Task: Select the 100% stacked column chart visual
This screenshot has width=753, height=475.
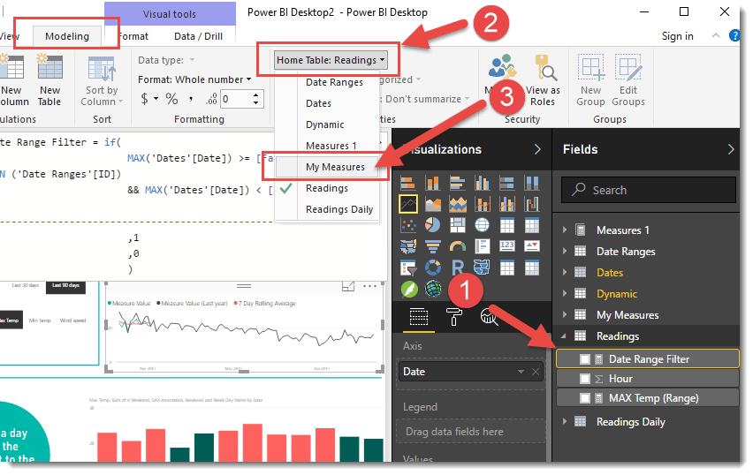Action: (x=532, y=183)
